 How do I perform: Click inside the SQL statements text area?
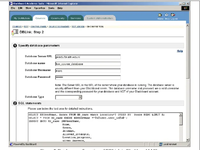tap(104, 127)
